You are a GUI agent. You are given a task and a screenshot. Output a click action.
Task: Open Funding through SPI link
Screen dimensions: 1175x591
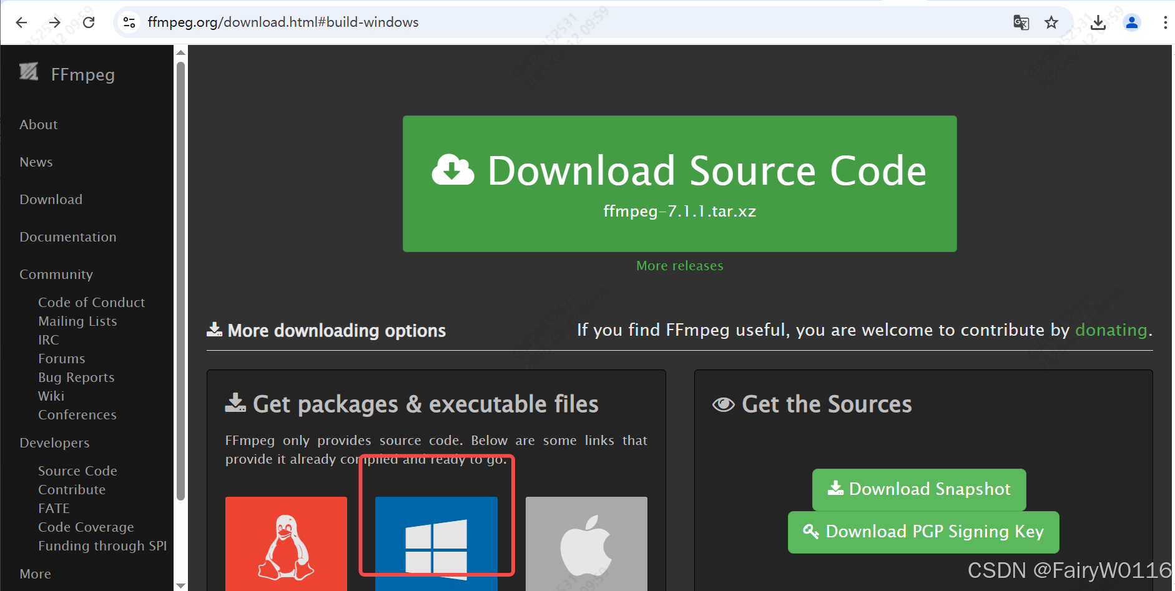coord(102,546)
